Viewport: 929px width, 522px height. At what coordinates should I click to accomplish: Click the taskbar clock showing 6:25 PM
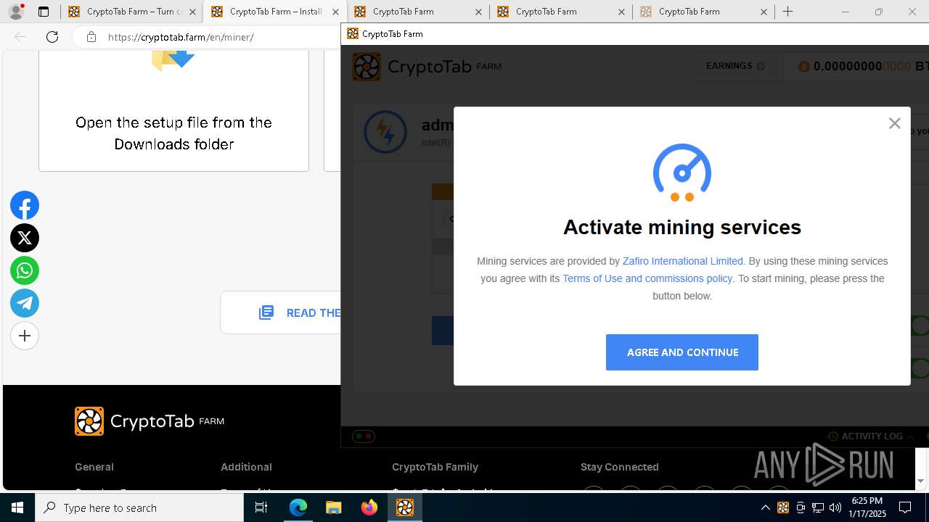click(868, 507)
